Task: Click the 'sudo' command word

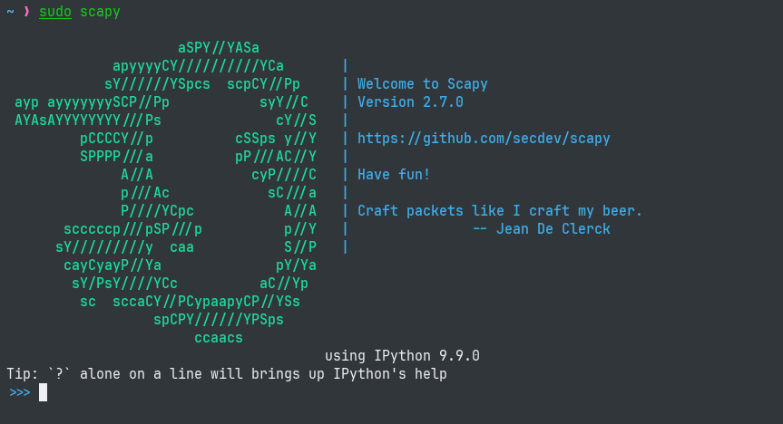Action: pos(55,12)
